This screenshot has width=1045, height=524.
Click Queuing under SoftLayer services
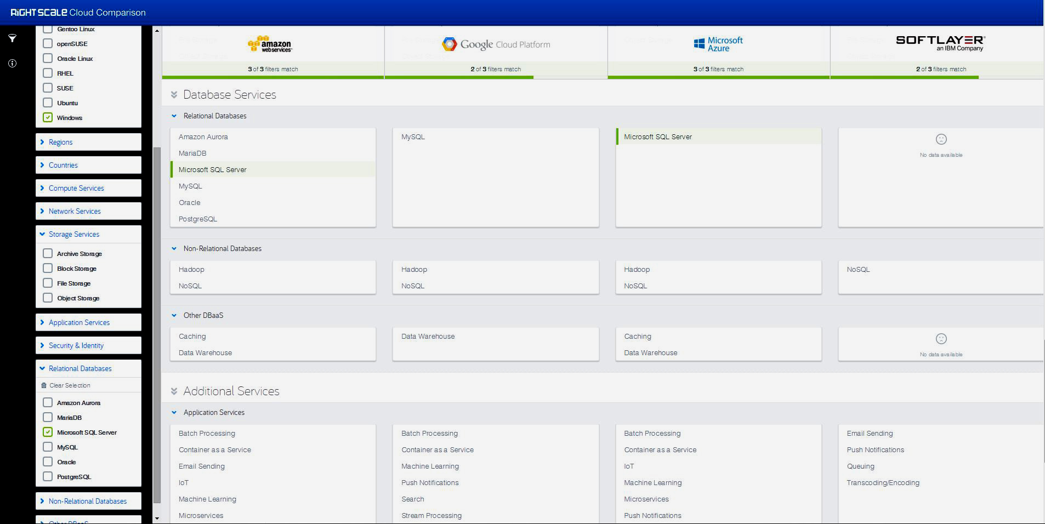[x=860, y=466]
